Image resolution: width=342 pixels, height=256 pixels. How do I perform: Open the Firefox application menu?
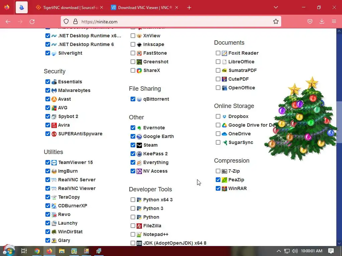point(334,21)
